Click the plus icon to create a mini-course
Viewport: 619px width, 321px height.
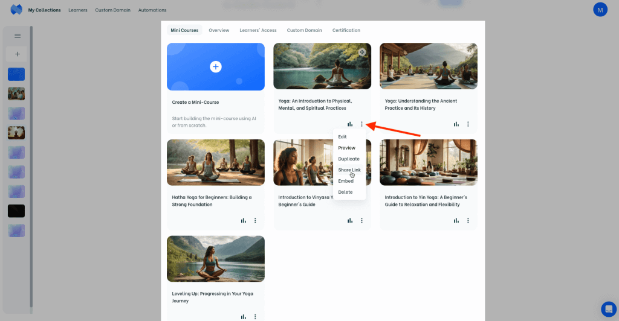[x=216, y=67]
